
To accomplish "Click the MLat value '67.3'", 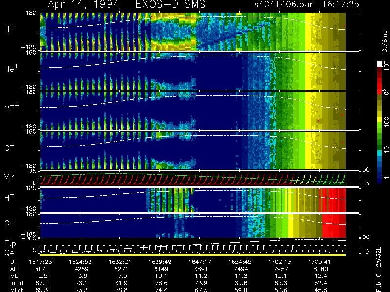I will (x=201, y=290).
